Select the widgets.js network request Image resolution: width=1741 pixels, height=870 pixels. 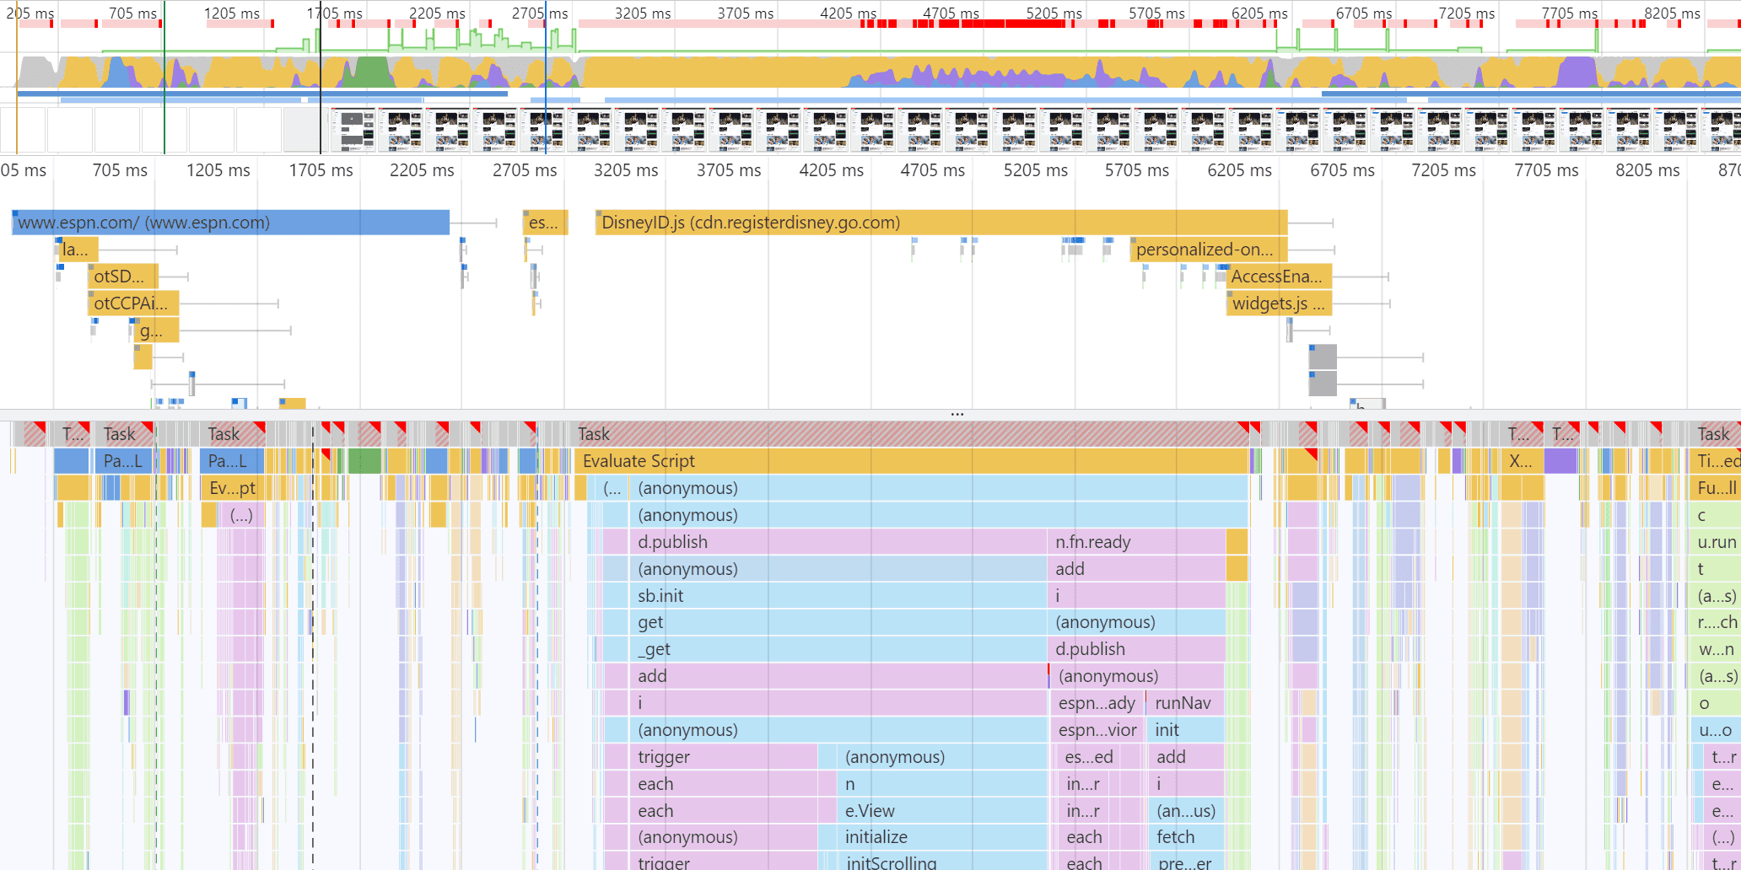(1279, 303)
